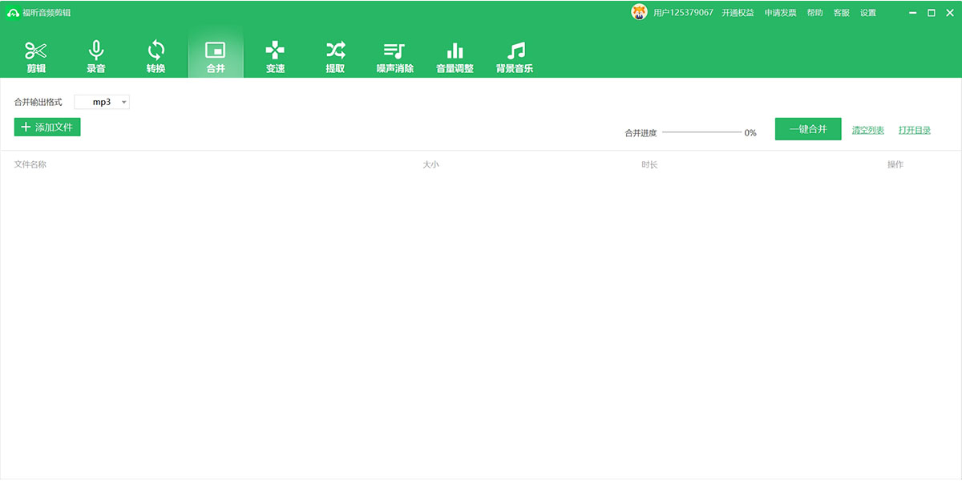Screen dimensions: 962x481
Task: Expand the mp3 output format dropdown
Action: tap(102, 102)
